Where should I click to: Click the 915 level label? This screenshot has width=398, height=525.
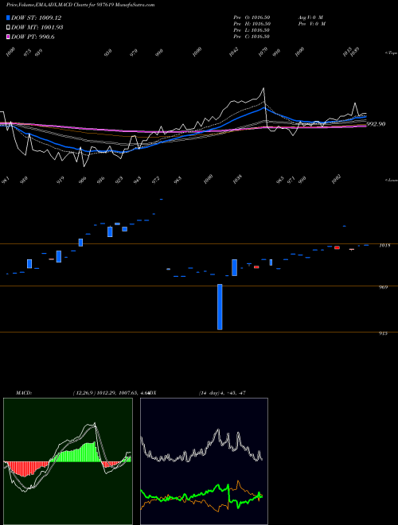(x=384, y=333)
